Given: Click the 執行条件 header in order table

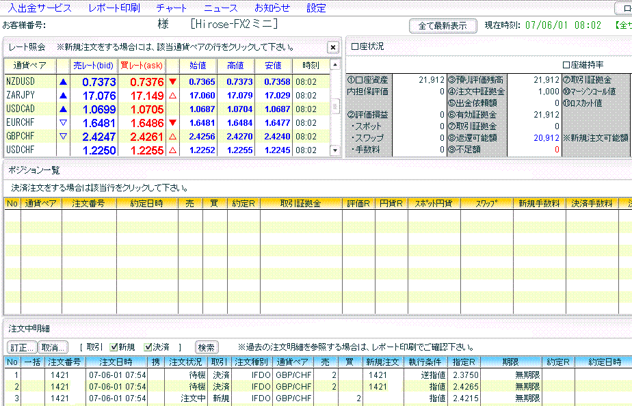Looking at the screenshot, I should coord(425,362).
